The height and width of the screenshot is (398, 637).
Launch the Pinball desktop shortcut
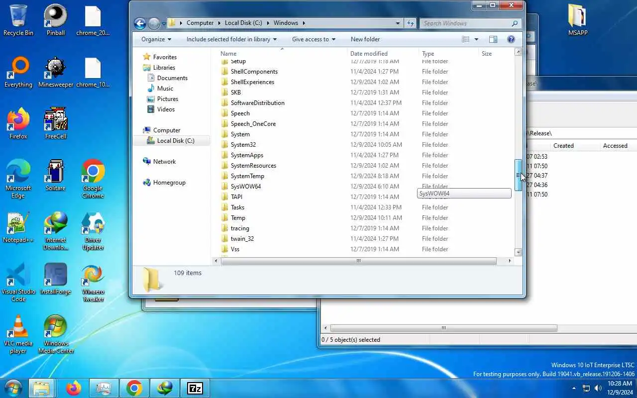[x=55, y=20]
